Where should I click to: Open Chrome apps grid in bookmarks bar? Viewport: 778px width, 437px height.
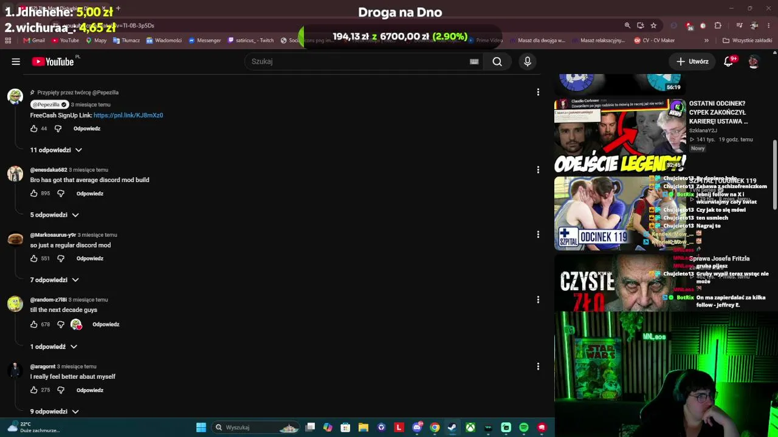point(8,41)
